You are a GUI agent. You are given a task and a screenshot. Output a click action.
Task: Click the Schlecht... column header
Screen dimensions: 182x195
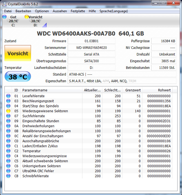click(x=112, y=90)
